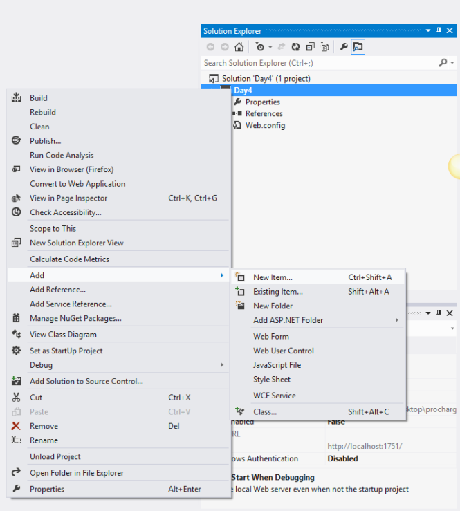Click the New Folder icon

(x=240, y=306)
